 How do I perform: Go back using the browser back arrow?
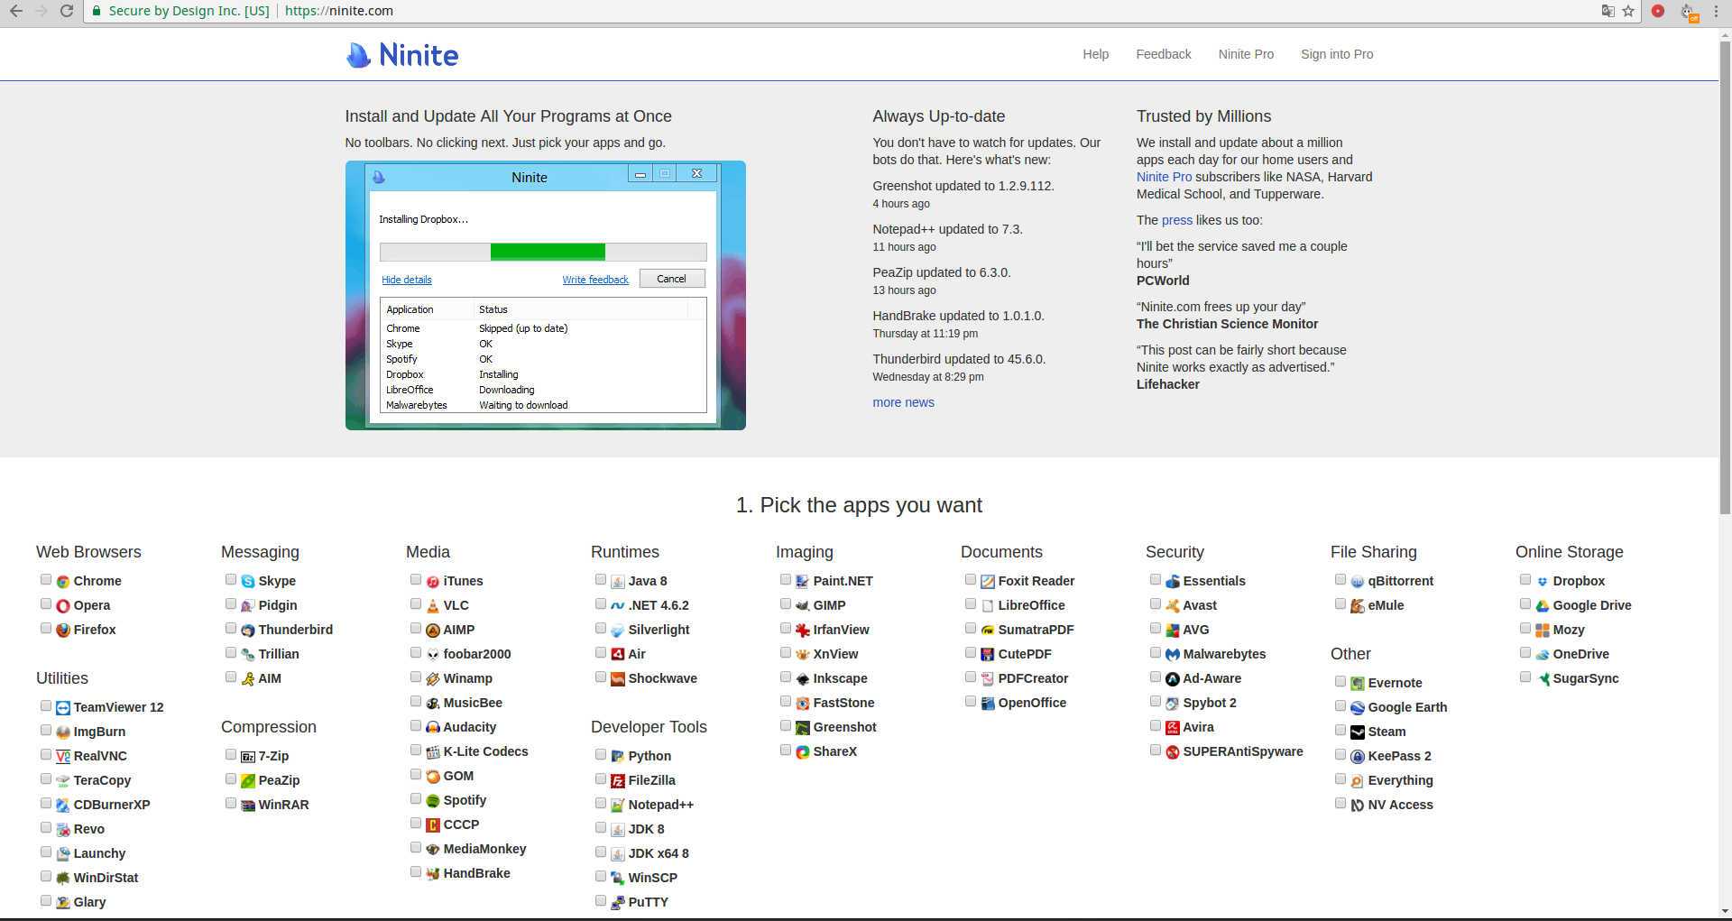16,11
